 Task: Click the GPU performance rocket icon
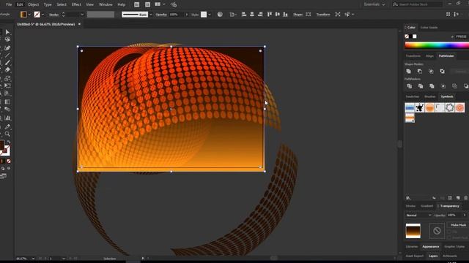pyautogui.click(x=174, y=4)
